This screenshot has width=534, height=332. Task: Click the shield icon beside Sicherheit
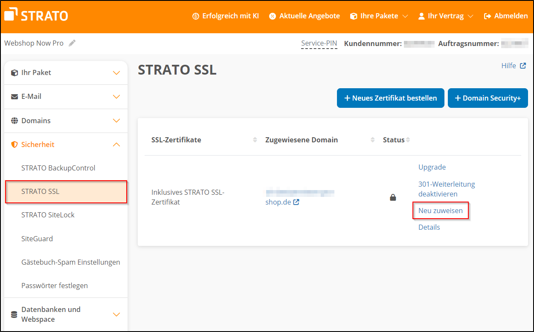pos(15,144)
